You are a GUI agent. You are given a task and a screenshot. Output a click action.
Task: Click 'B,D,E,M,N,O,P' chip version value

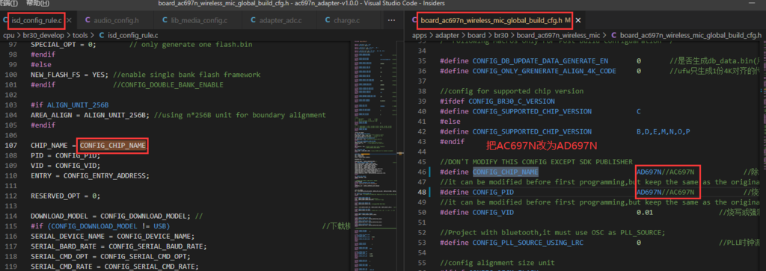point(663,131)
